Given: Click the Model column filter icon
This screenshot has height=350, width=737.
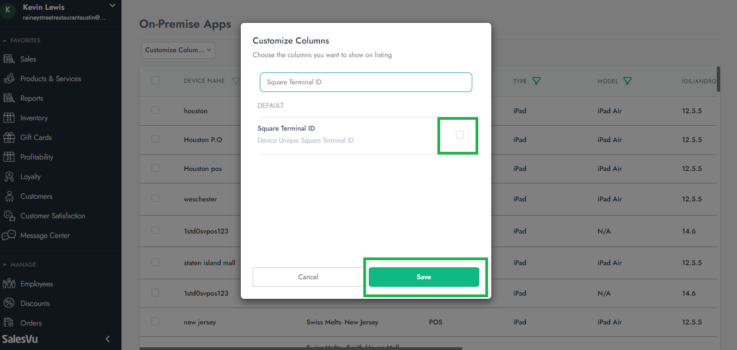Looking at the screenshot, I should point(628,81).
